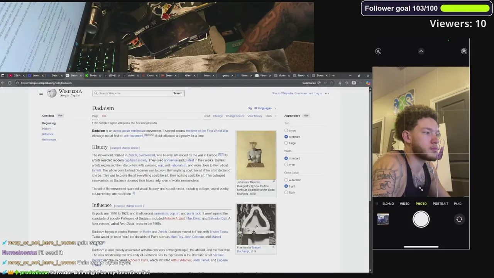Expand the 87 languages dropdown
This screenshot has height=278, width=494.
262,108
